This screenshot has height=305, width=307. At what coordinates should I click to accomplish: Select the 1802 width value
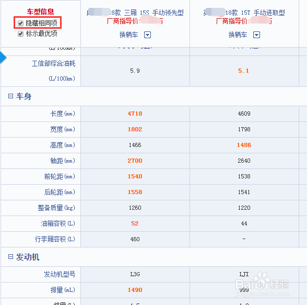pyautogui.click(x=135, y=129)
